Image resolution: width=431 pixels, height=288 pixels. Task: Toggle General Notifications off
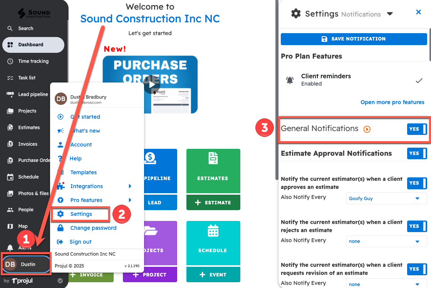417,129
